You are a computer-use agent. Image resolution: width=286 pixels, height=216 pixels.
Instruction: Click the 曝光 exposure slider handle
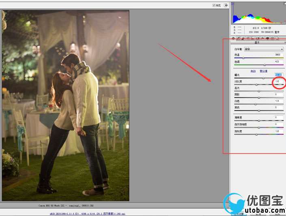[x=263, y=78]
